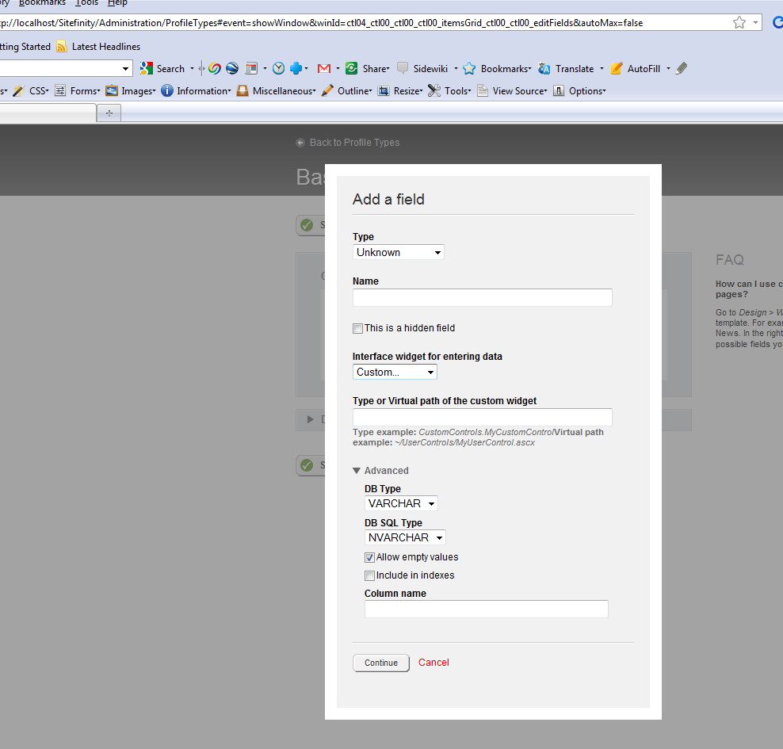Uncheck 'Allow empty values' checkbox
Image resolution: width=783 pixels, height=749 pixels.
point(369,558)
